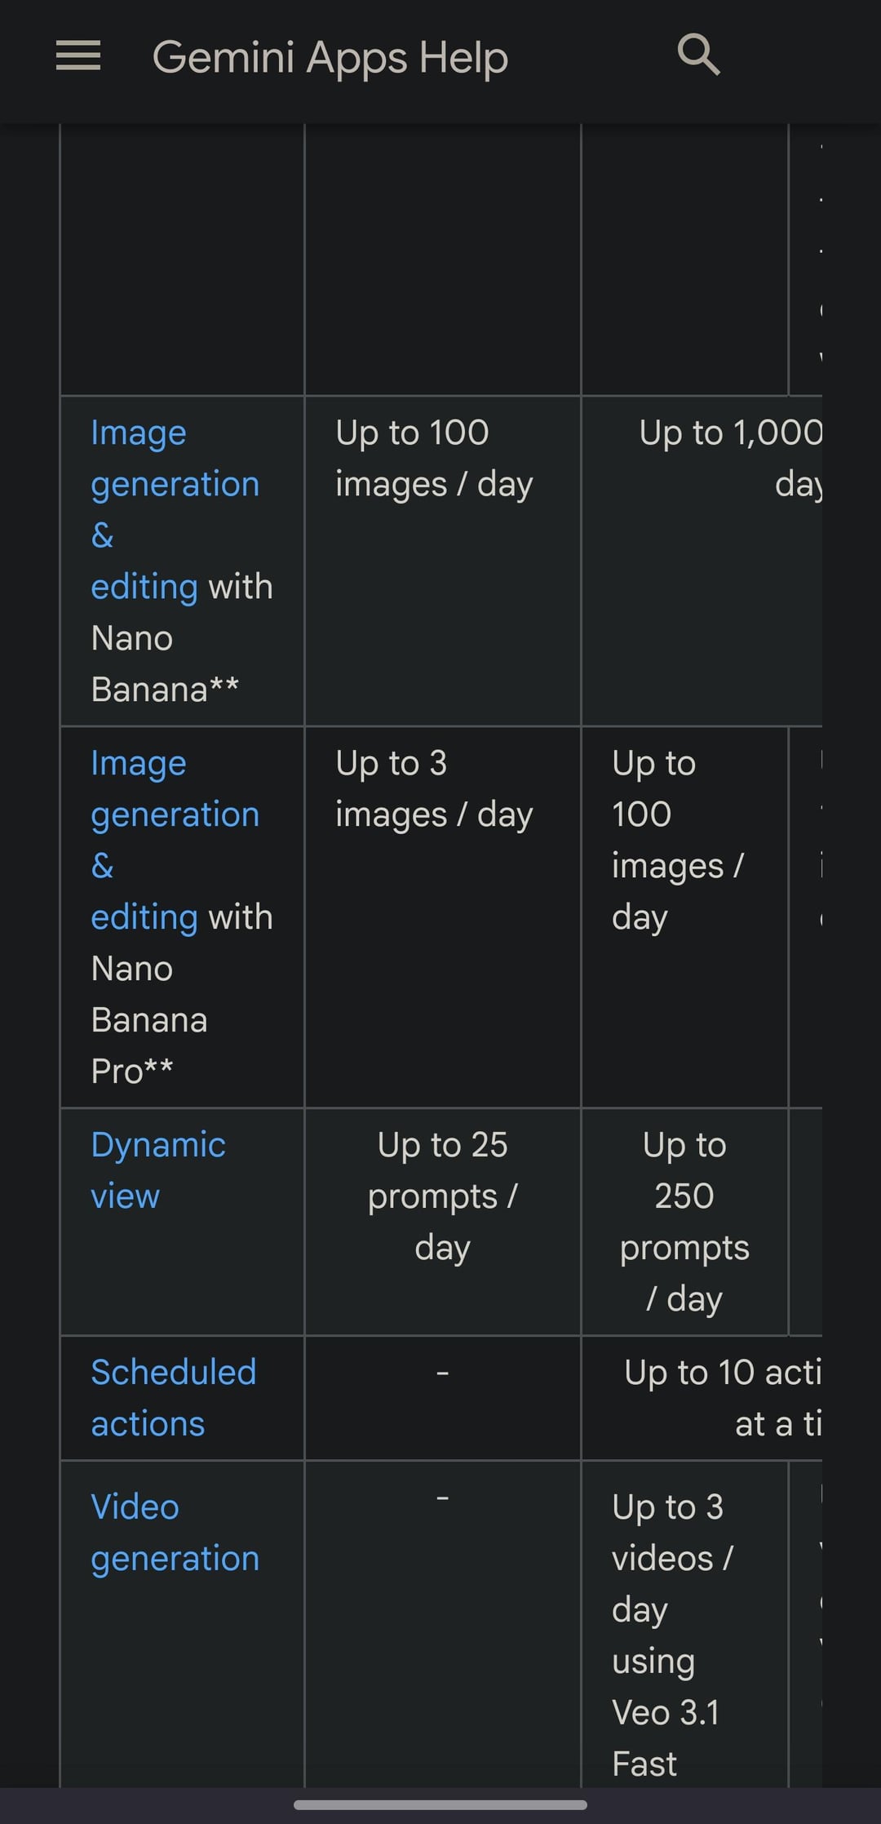Viewport: 881px width, 1824px height.
Task: Visit the Video generation link
Action: click(x=175, y=1533)
